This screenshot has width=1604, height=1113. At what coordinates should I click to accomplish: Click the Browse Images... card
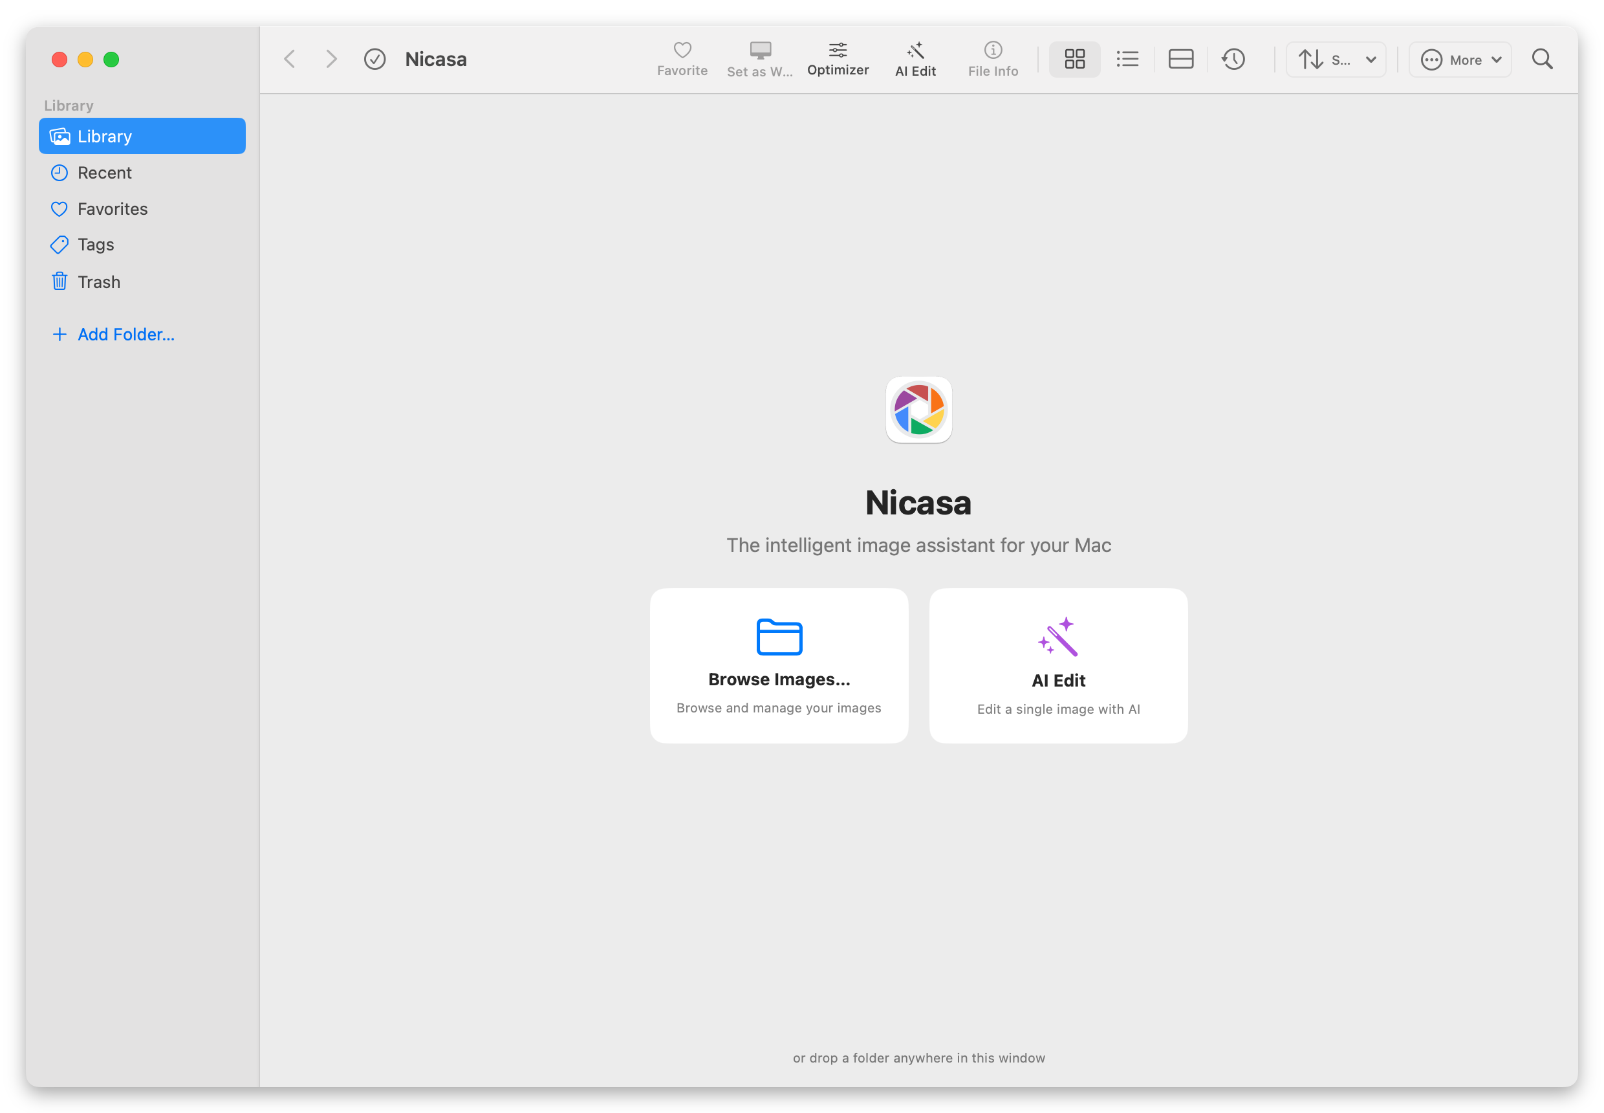pos(779,665)
